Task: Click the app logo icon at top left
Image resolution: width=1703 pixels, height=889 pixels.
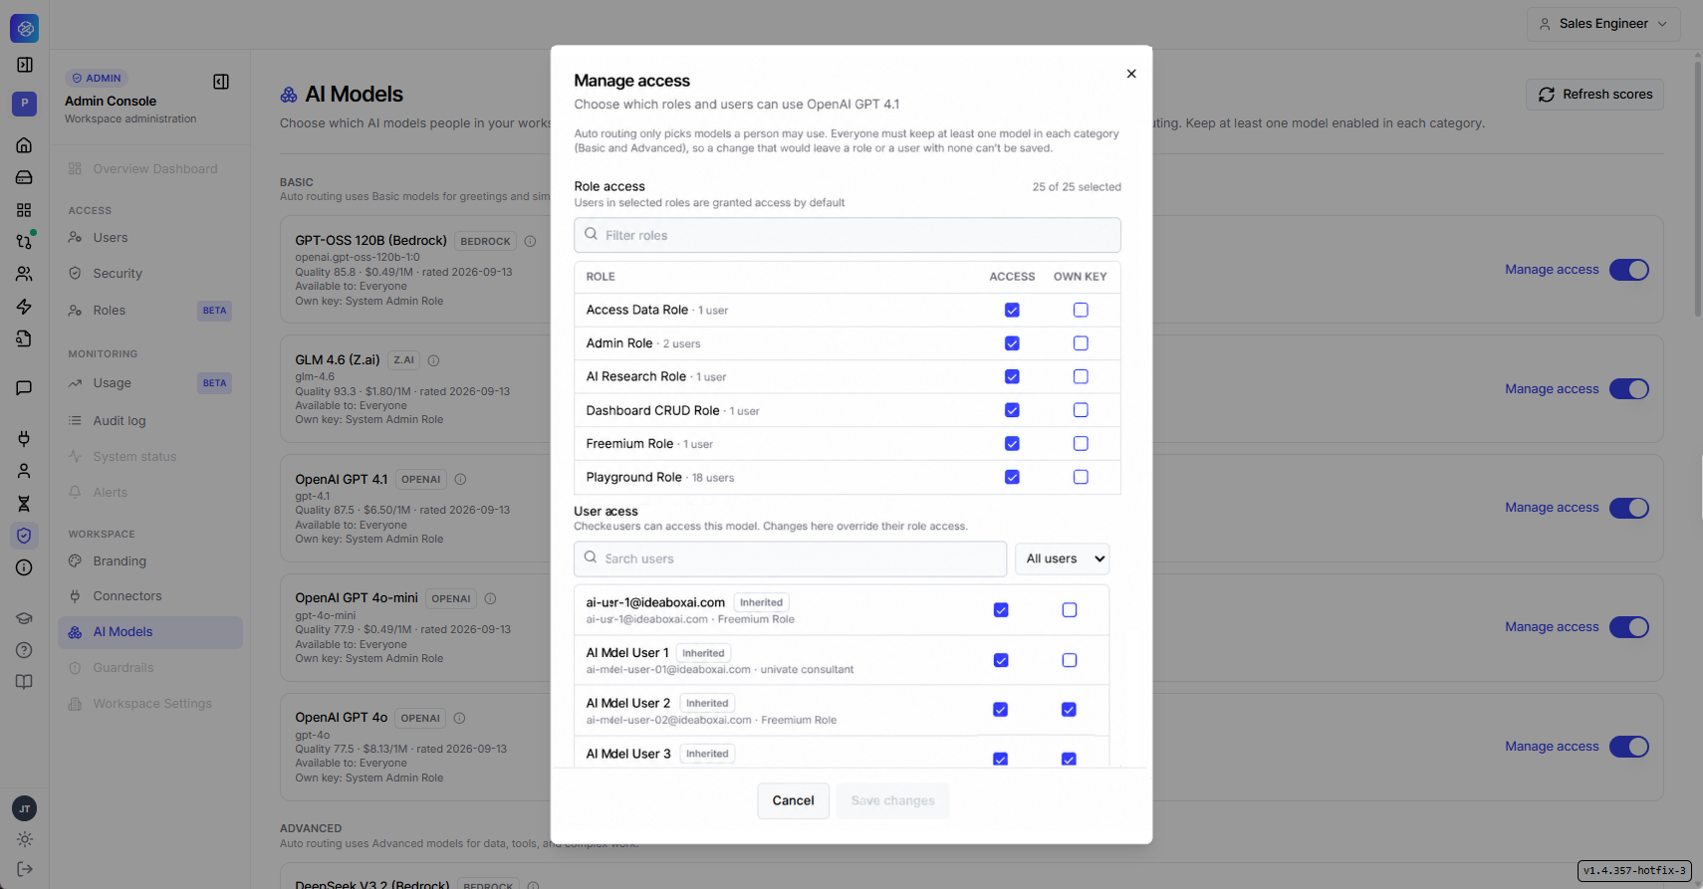Action: pyautogui.click(x=24, y=29)
